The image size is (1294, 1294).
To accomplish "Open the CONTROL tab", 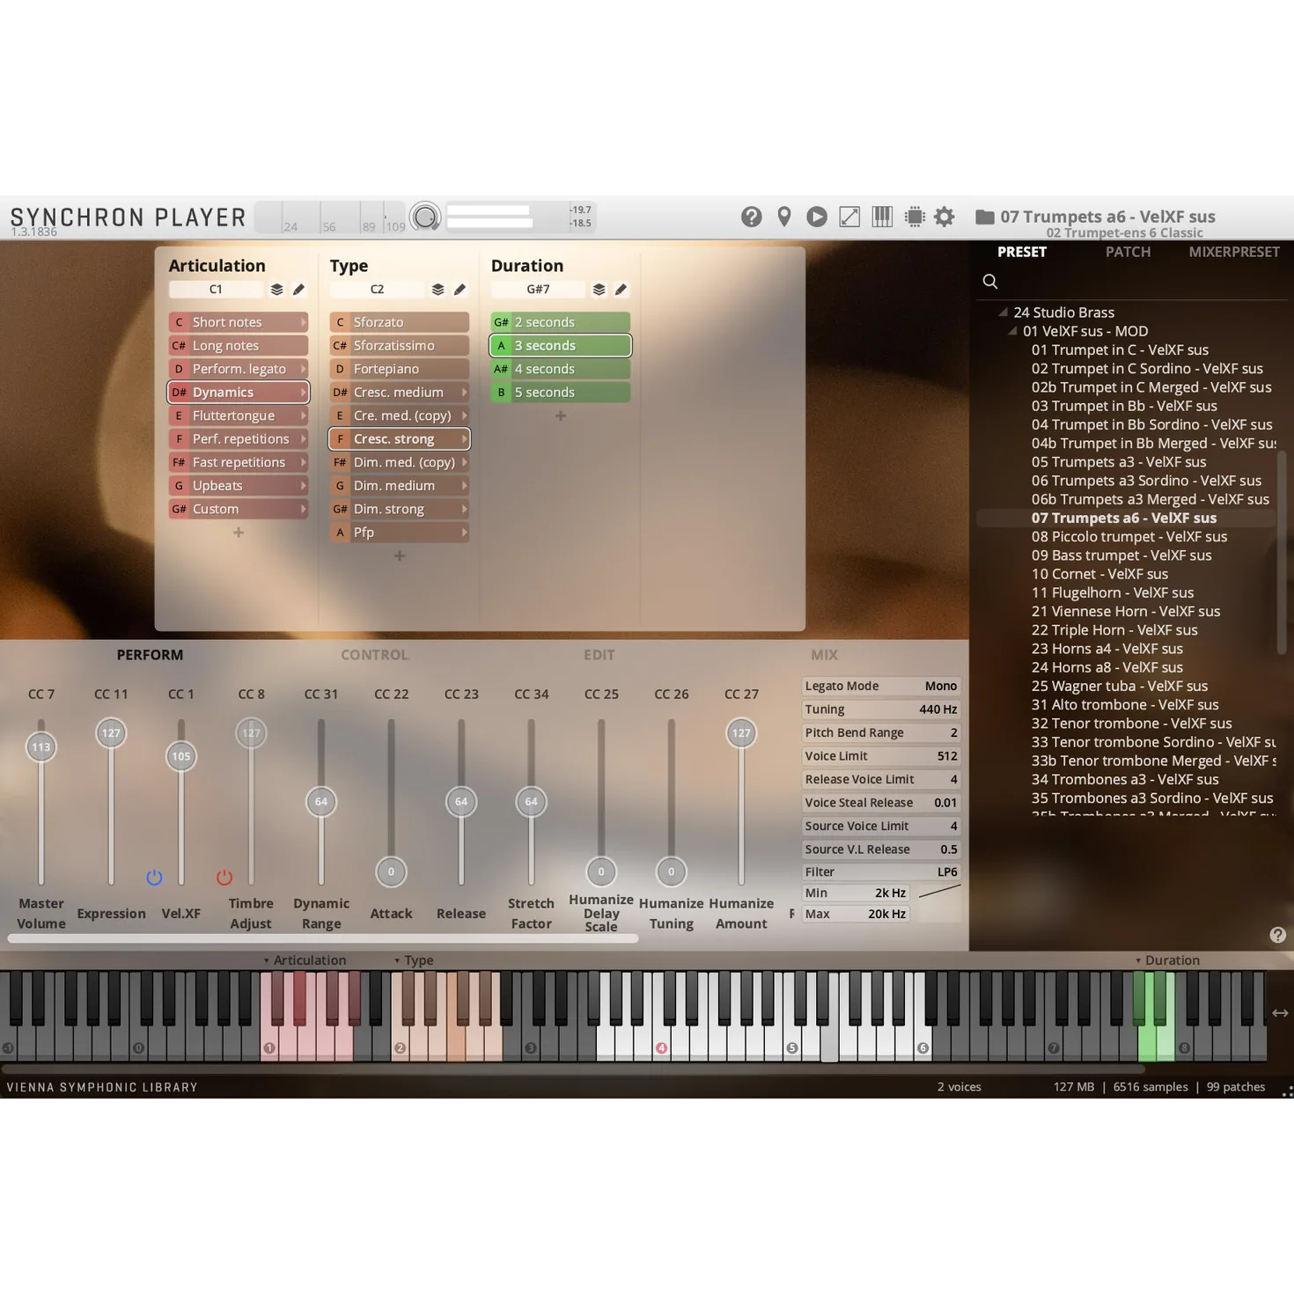I will pos(374,655).
